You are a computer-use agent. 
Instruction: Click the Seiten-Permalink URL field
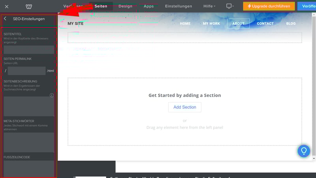tap(26, 71)
